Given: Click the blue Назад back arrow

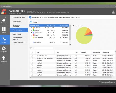Looking at the screenshot, I should (x=31, y=22).
